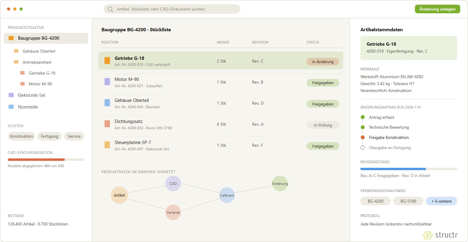Switch to the Konstruktion view

tap(22, 136)
